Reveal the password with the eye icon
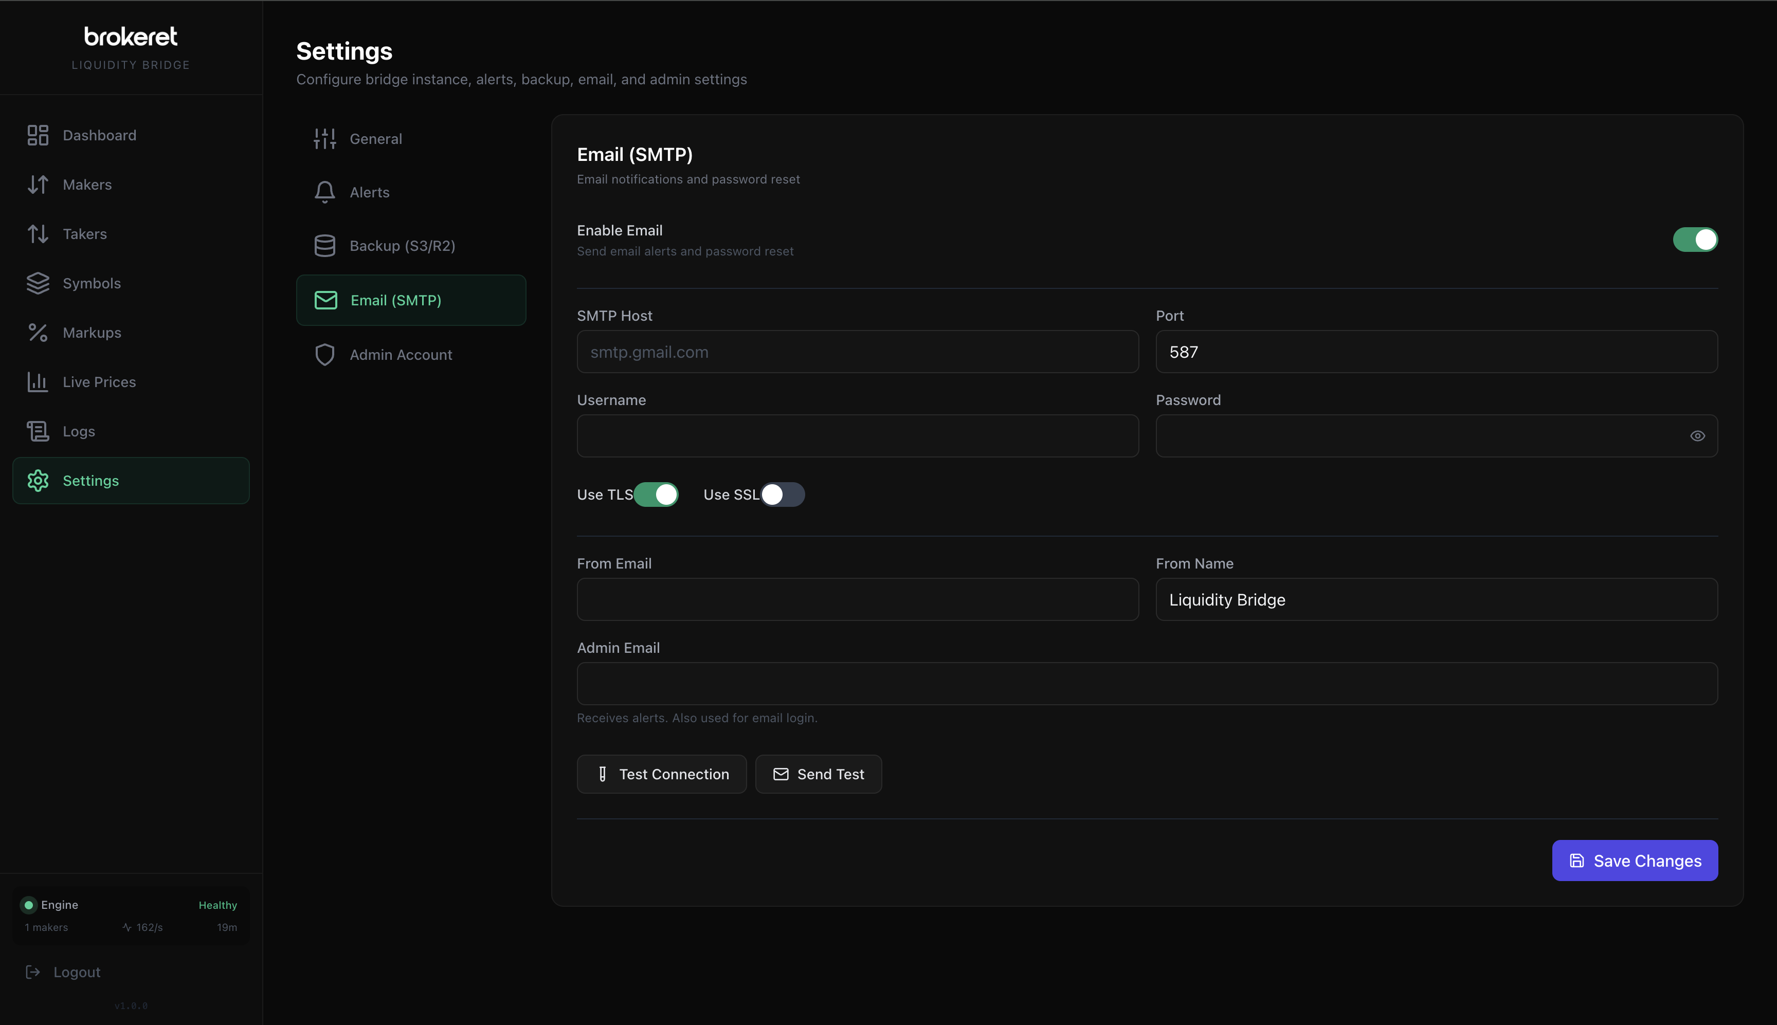This screenshot has height=1025, width=1777. 1697,436
